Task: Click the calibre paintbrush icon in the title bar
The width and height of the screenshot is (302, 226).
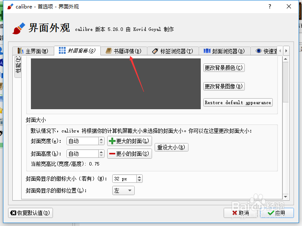Action: pos(10,6)
